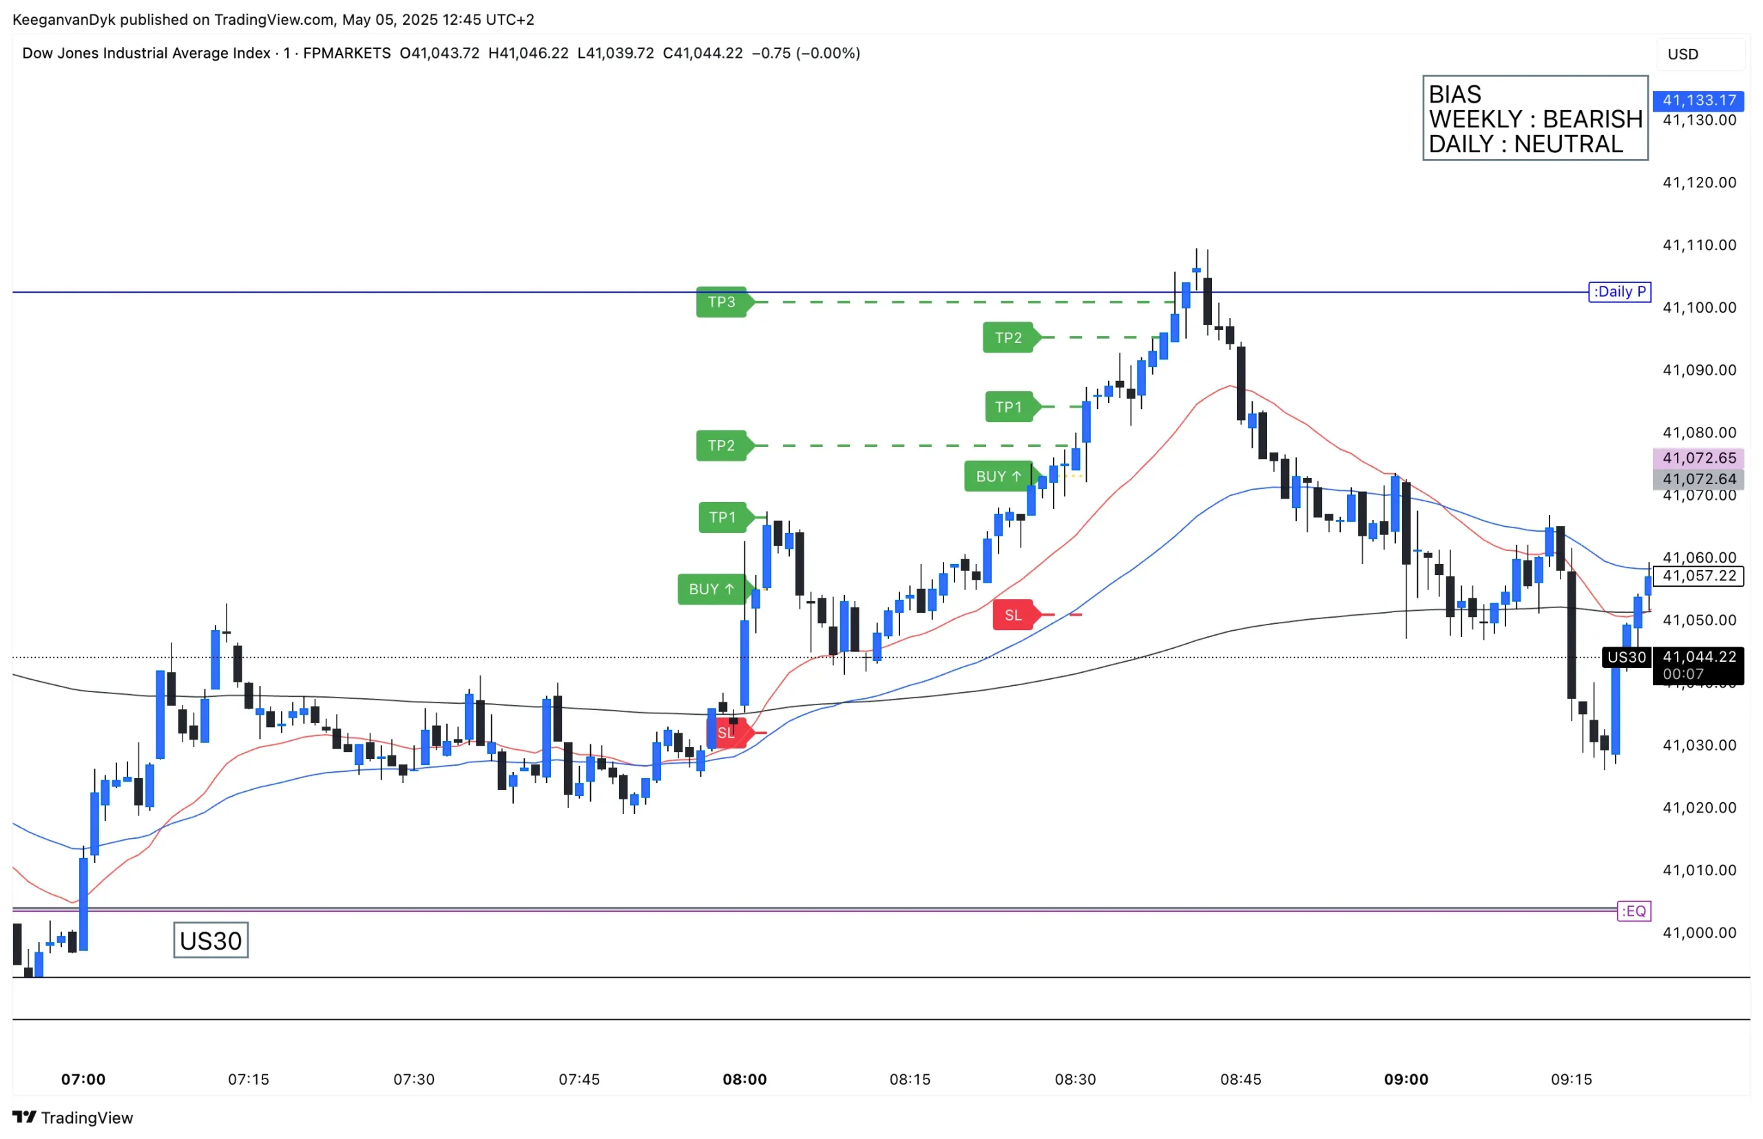
Task: Select the upper-right BUY arrow label
Action: point(999,477)
